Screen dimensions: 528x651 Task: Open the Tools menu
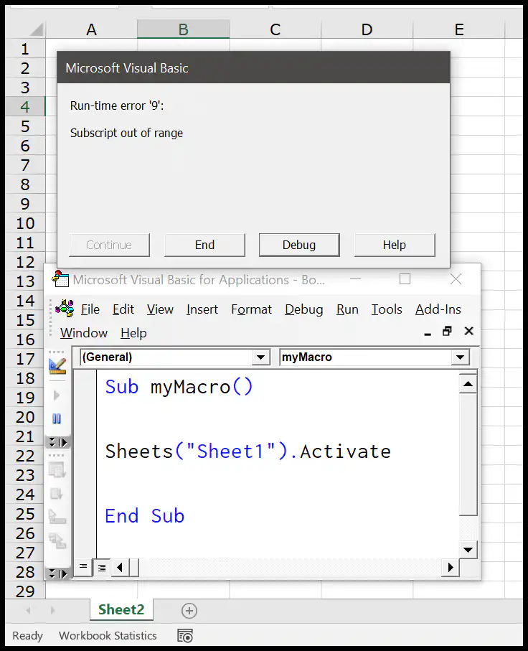(x=387, y=309)
